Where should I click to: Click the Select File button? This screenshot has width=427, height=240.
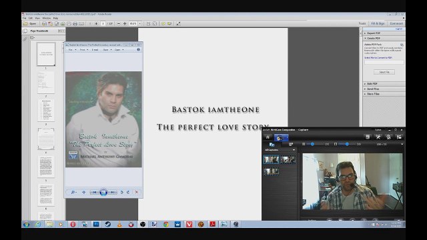[384, 72]
